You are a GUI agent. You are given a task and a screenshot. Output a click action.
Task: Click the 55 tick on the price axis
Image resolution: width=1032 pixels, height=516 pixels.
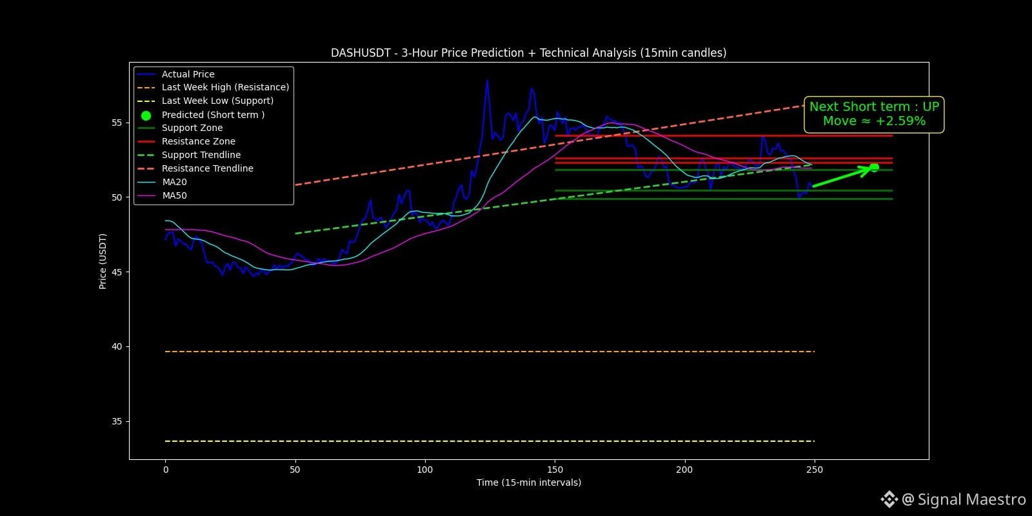pyautogui.click(x=117, y=123)
